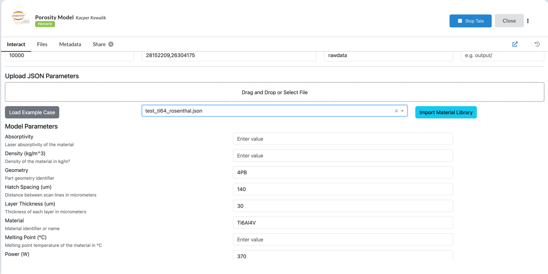Open the three-dot overflow menu

point(528,21)
